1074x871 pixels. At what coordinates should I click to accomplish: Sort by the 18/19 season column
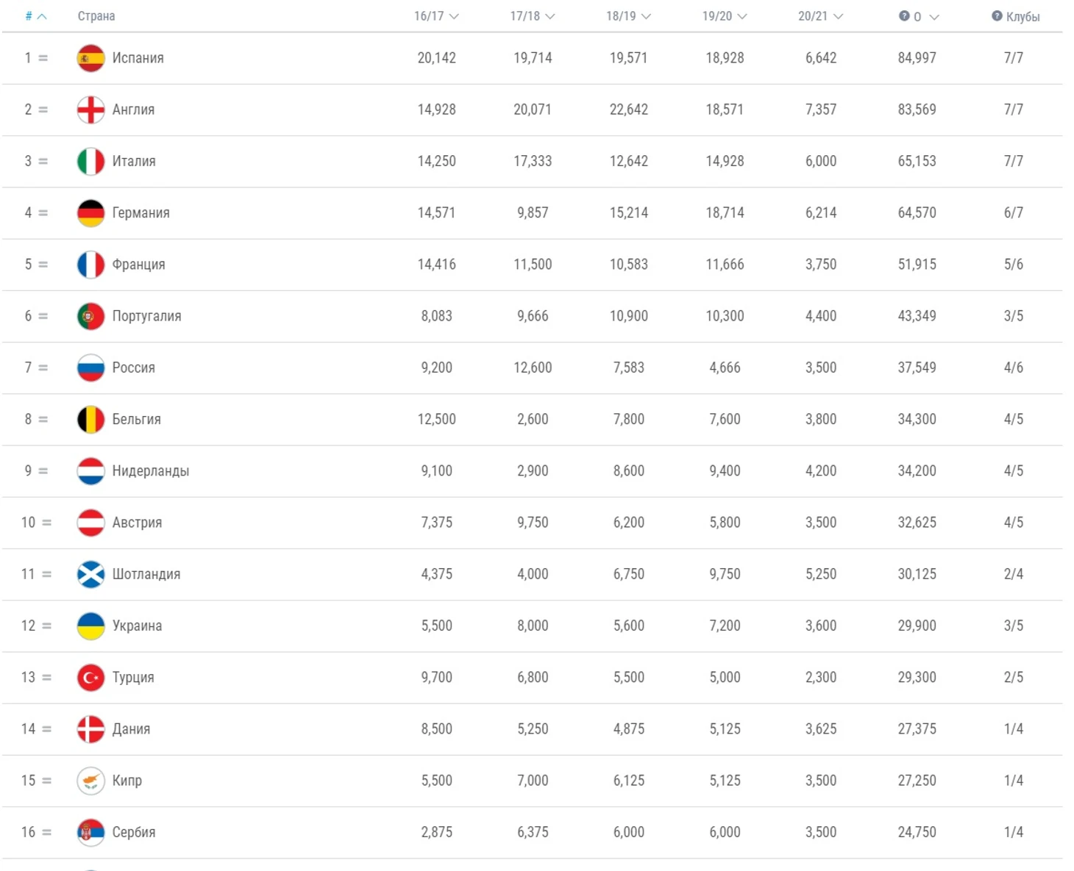(628, 16)
